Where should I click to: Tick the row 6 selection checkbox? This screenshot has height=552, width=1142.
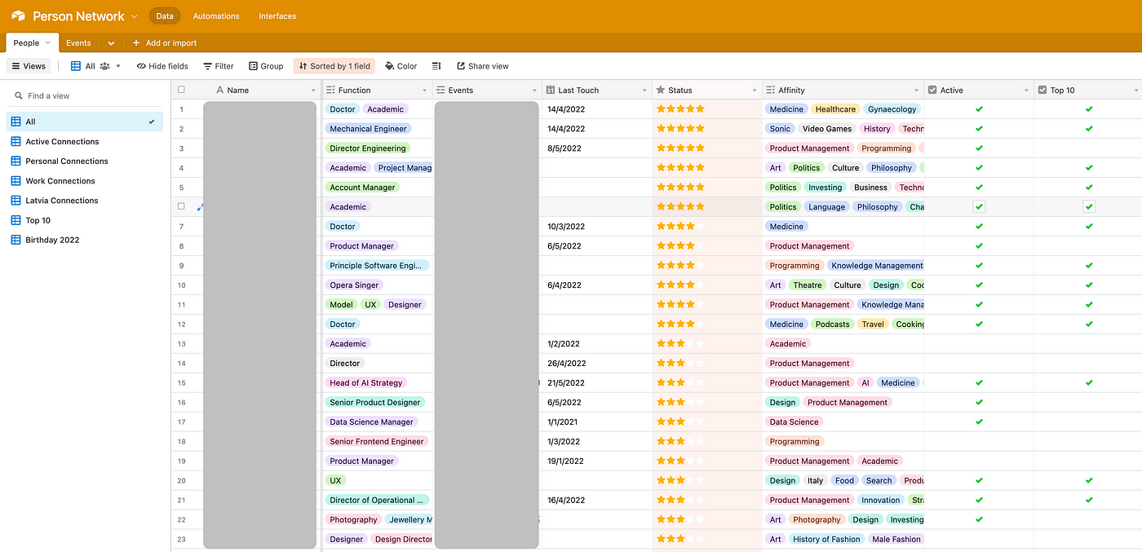point(181,206)
